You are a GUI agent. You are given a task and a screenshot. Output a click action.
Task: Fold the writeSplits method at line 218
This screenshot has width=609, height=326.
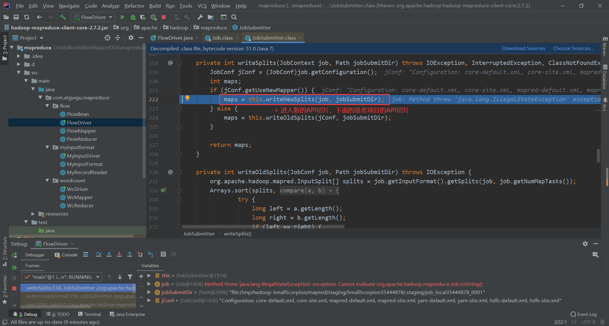tap(180, 63)
